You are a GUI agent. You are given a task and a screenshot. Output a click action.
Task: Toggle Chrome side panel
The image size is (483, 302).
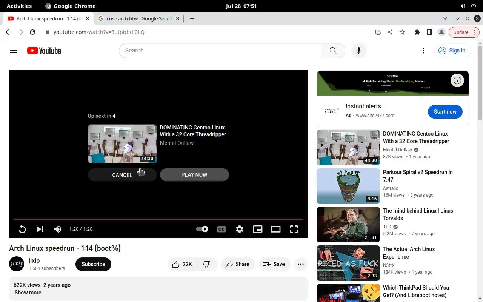(429, 32)
